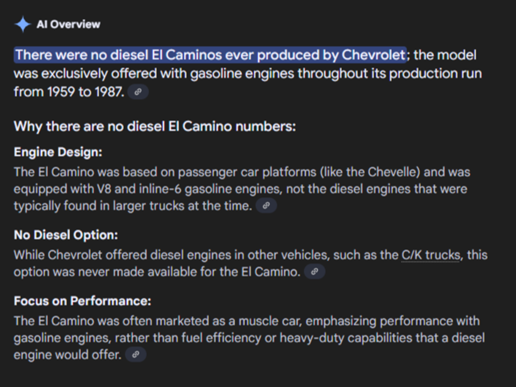Open source link icon under Engine Design paragraph

(x=266, y=205)
